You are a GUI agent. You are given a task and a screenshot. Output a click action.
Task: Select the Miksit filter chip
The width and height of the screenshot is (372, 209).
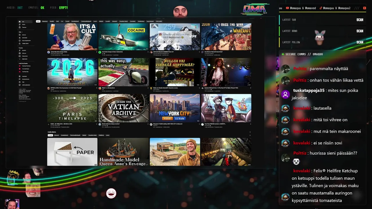click(x=58, y=21)
